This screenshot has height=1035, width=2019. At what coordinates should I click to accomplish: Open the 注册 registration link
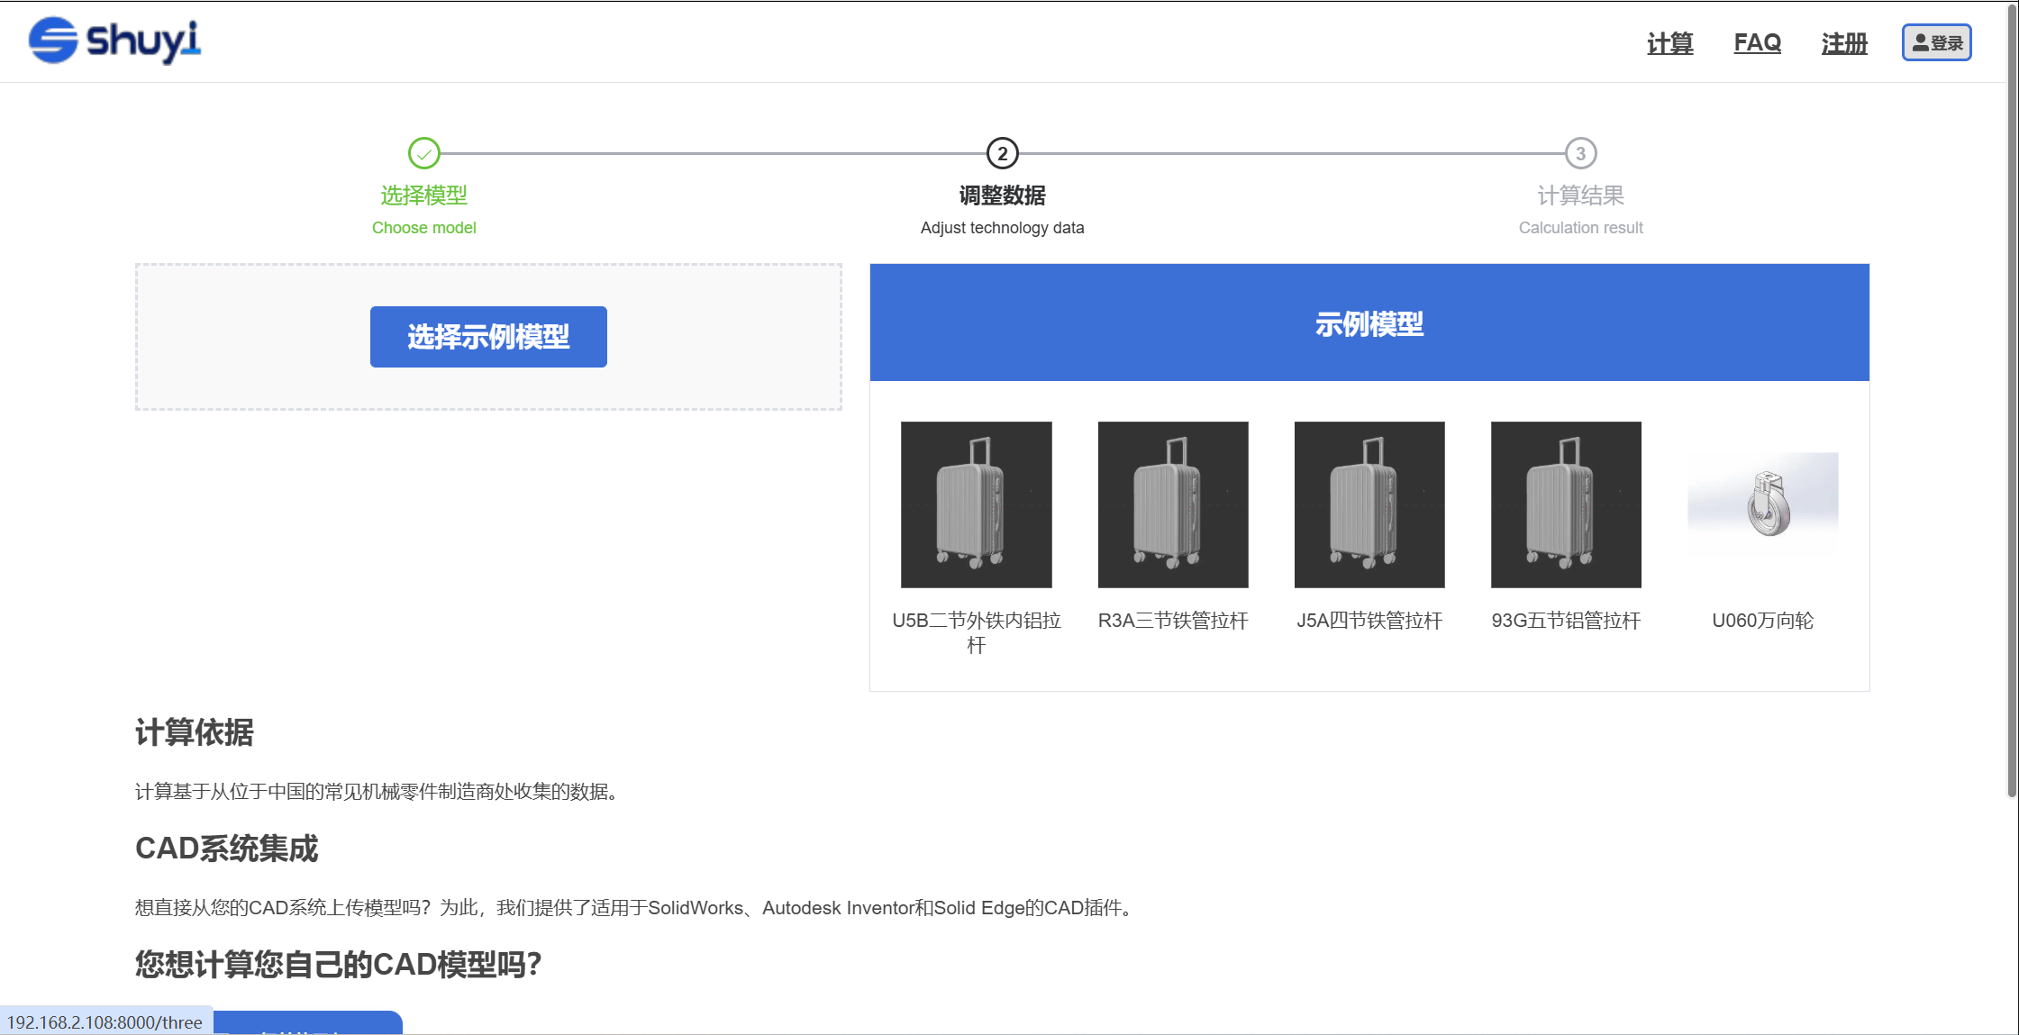1844,43
